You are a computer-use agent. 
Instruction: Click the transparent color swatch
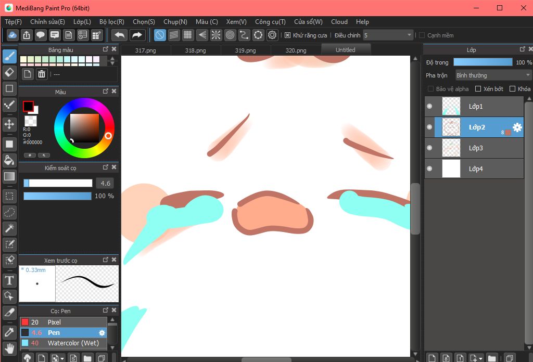pyautogui.click(x=31, y=121)
